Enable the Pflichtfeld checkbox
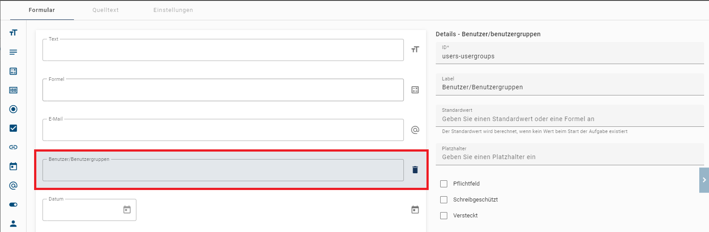Image resolution: width=709 pixels, height=232 pixels. pos(444,184)
